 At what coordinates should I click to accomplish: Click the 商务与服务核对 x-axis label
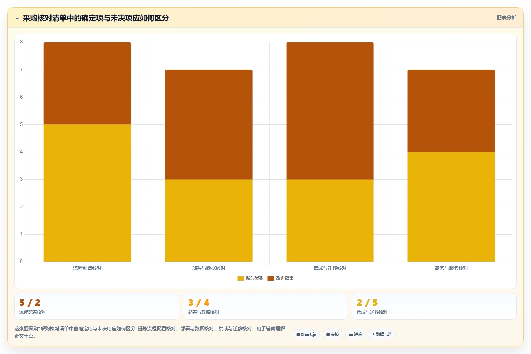click(451, 268)
